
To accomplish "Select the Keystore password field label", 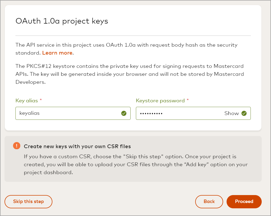I will point(160,100).
